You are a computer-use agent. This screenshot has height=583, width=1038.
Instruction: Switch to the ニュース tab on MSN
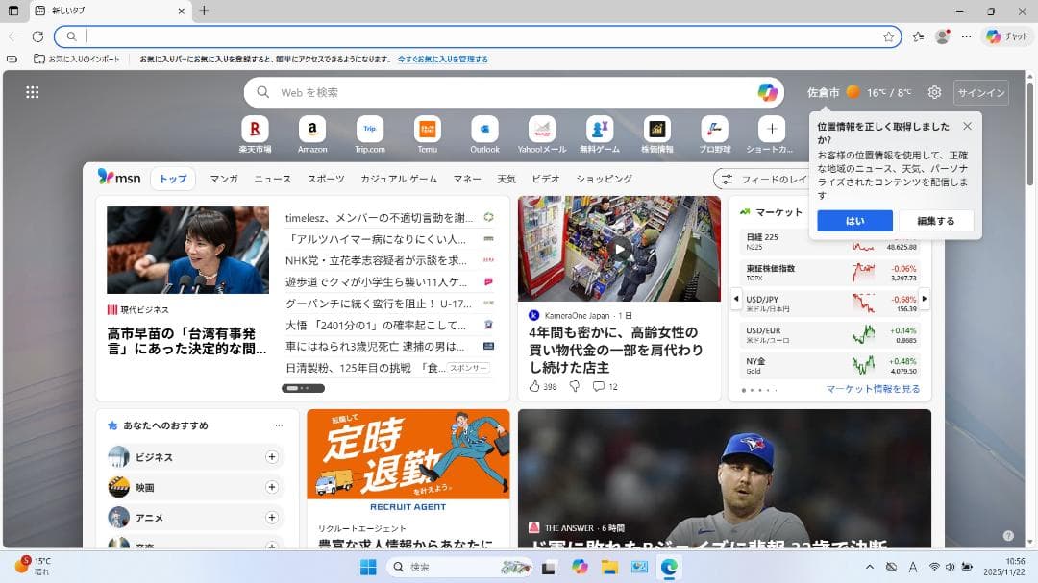click(x=272, y=179)
